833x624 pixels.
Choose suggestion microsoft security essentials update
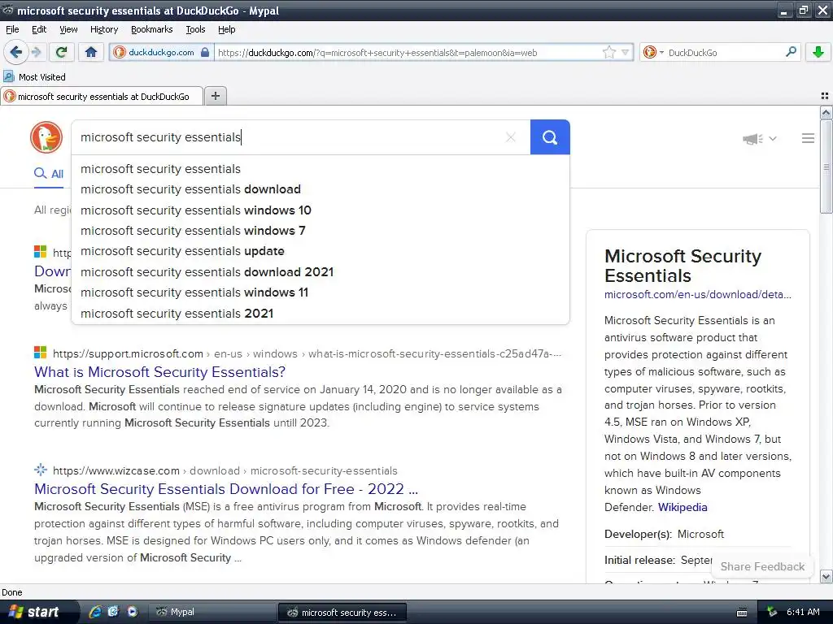321,251
